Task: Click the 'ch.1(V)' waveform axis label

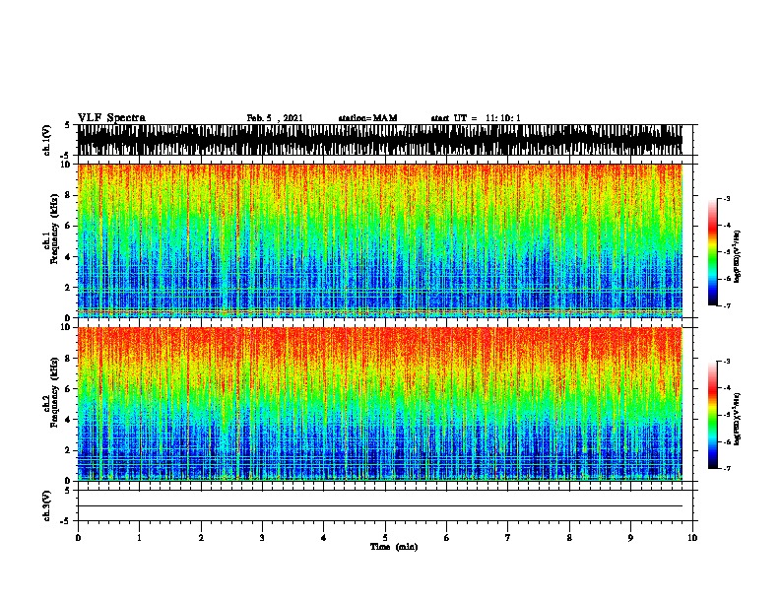Action: pyautogui.click(x=46, y=140)
